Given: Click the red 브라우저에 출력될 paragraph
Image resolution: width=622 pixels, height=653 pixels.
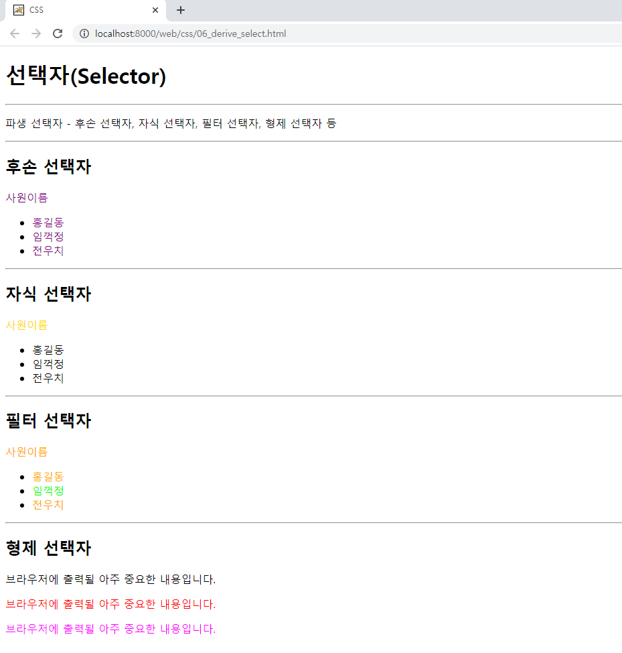Looking at the screenshot, I should pyautogui.click(x=110, y=604).
